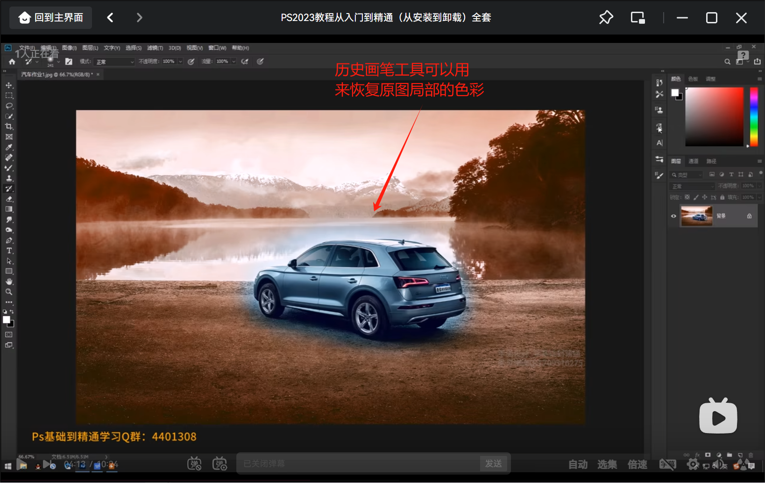The image size is (765, 483).
Task: Toggle the brush settings panel button
Action: coord(69,62)
